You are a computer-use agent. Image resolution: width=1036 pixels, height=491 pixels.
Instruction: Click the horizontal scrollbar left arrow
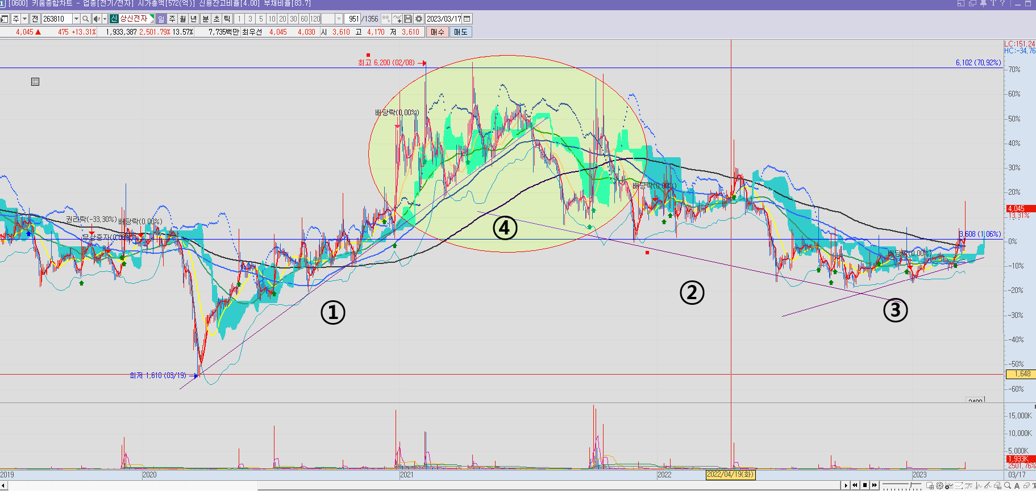pos(3,486)
